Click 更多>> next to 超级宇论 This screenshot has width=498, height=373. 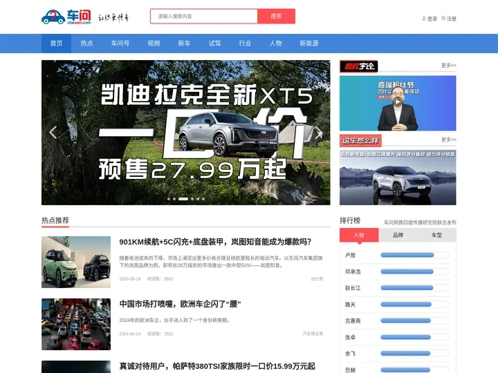click(x=448, y=65)
